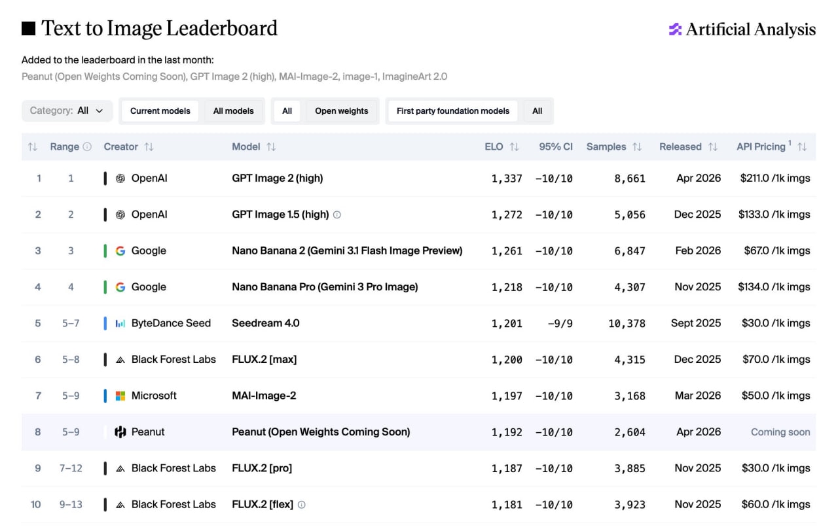Switch filter to All models
Viewport: 838px width, 529px height.
[x=234, y=111]
